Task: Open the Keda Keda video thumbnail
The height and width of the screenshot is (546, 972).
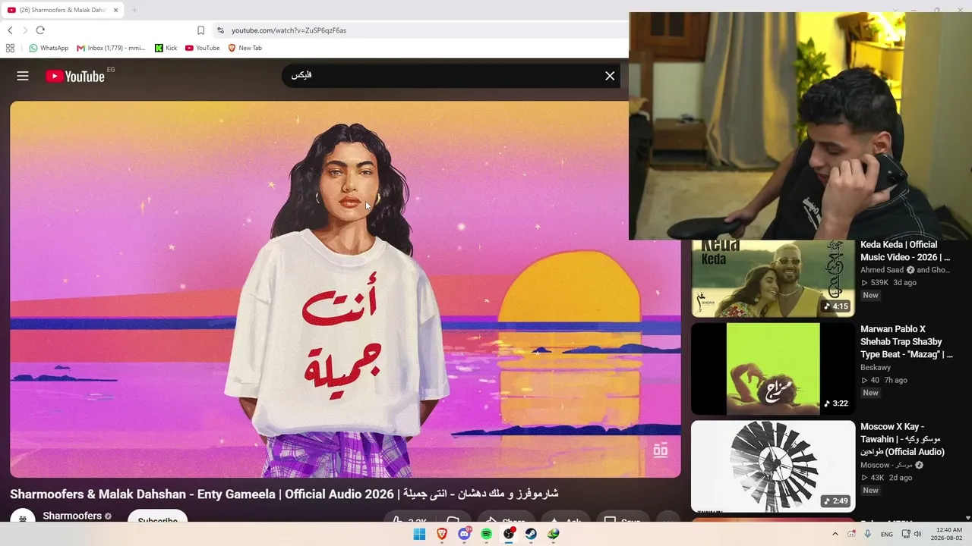Action: click(773, 278)
